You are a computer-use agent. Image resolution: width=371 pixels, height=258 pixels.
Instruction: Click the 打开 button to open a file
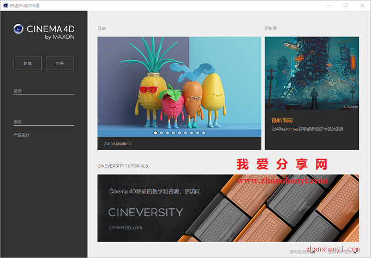tap(60, 63)
